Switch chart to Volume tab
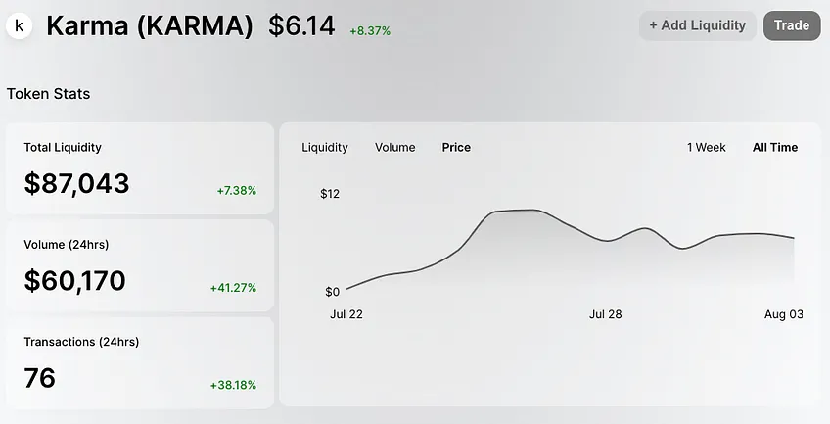The image size is (830, 424). click(x=394, y=148)
